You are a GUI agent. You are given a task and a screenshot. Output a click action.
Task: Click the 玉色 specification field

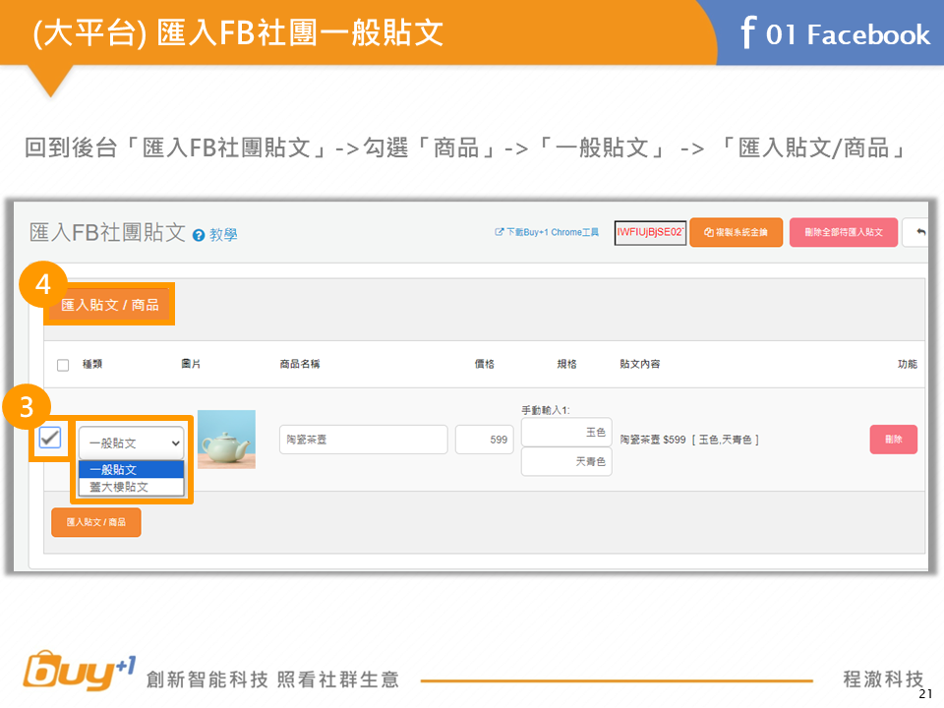pyautogui.click(x=566, y=432)
